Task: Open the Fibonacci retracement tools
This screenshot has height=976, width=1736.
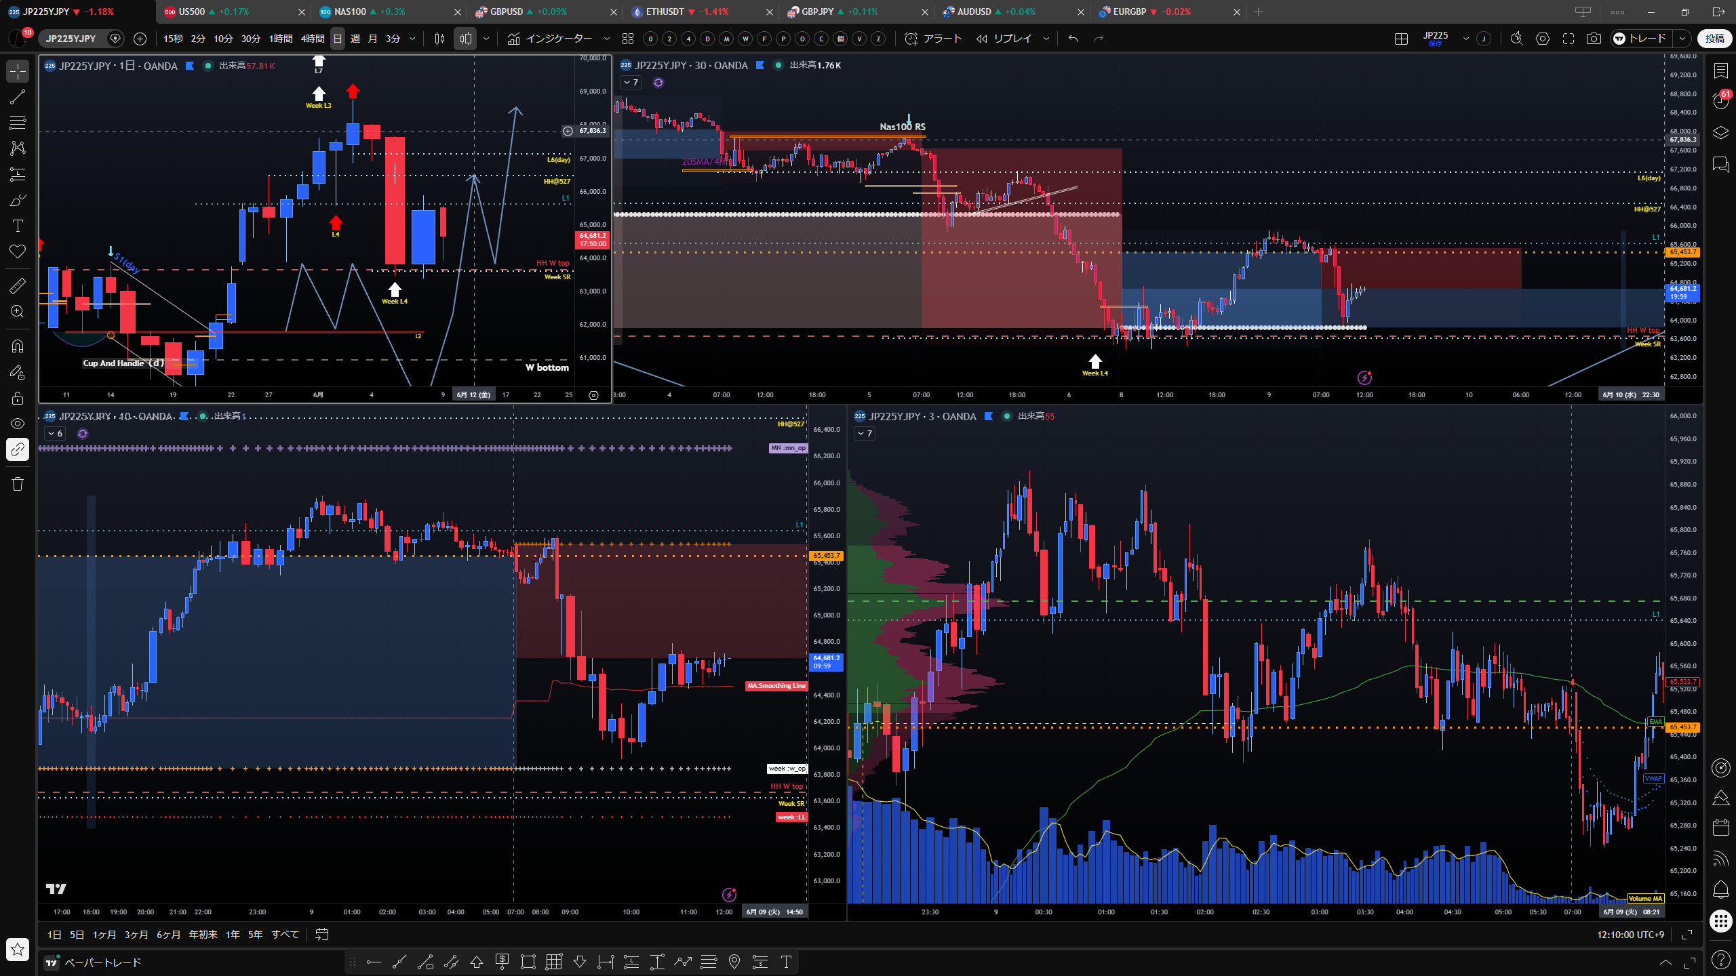Action: coord(18,123)
